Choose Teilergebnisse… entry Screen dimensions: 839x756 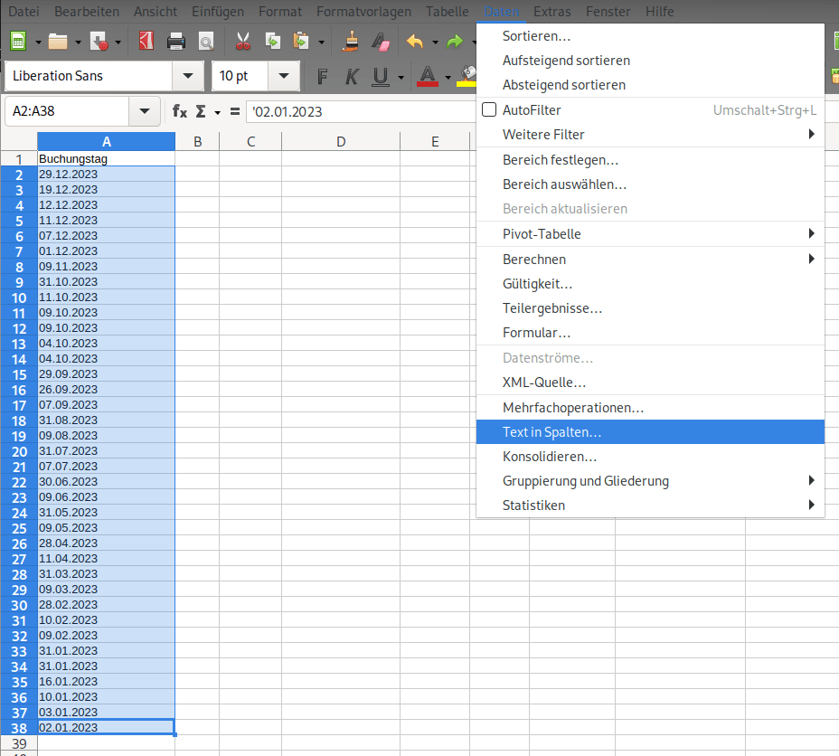650,308
